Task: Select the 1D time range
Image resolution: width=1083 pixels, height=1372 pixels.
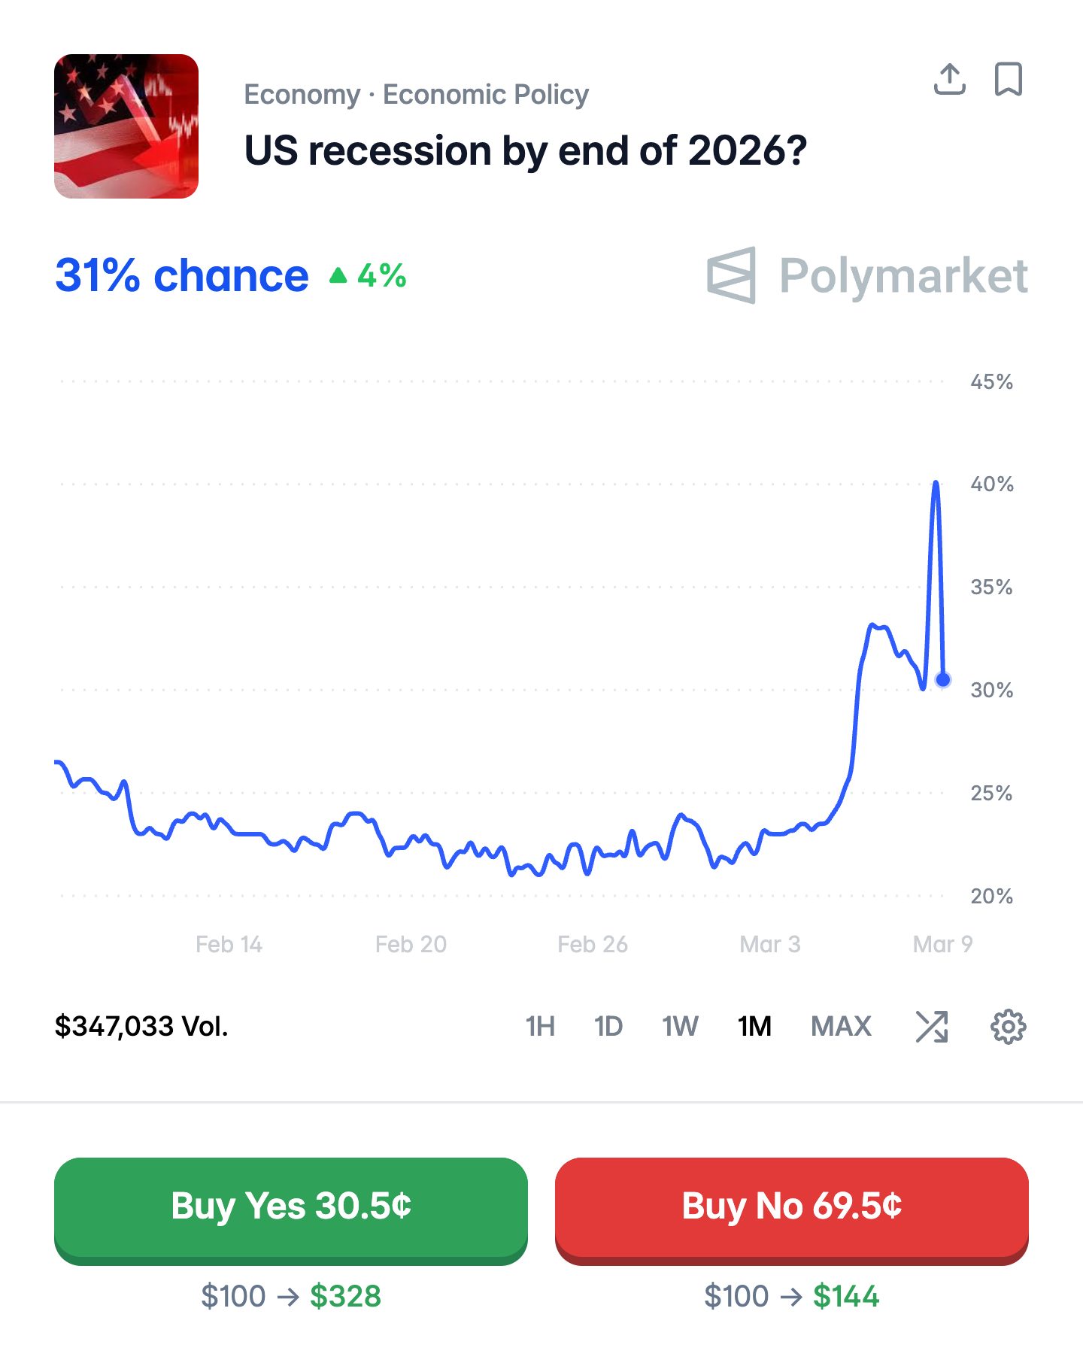Action: 608,1026
